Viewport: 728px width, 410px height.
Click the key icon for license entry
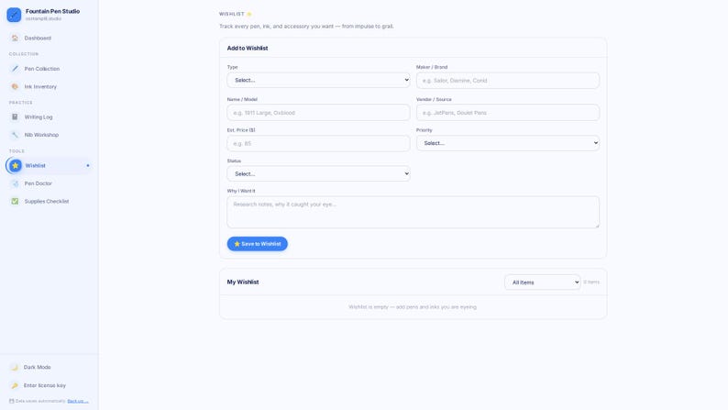tap(15, 385)
